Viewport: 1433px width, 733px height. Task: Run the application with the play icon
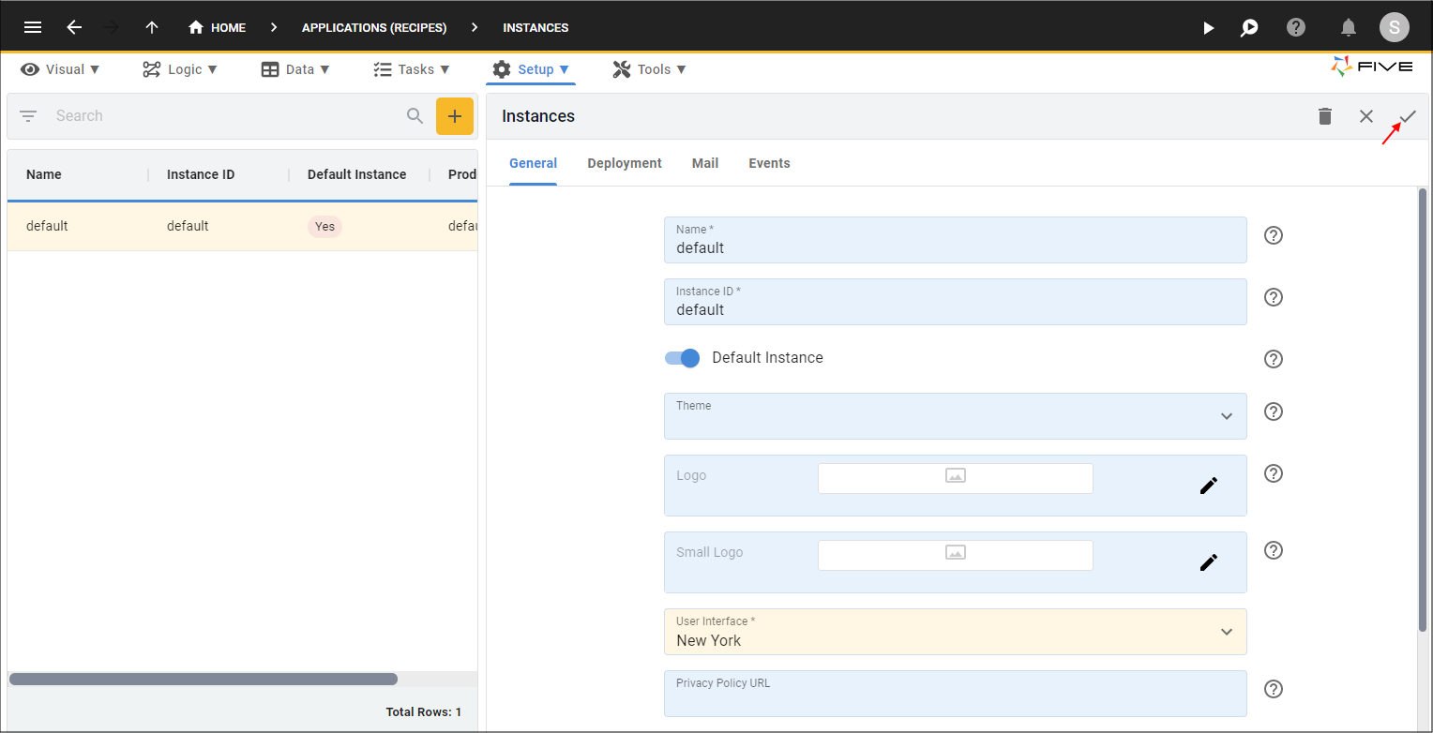tap(1209, 27)
